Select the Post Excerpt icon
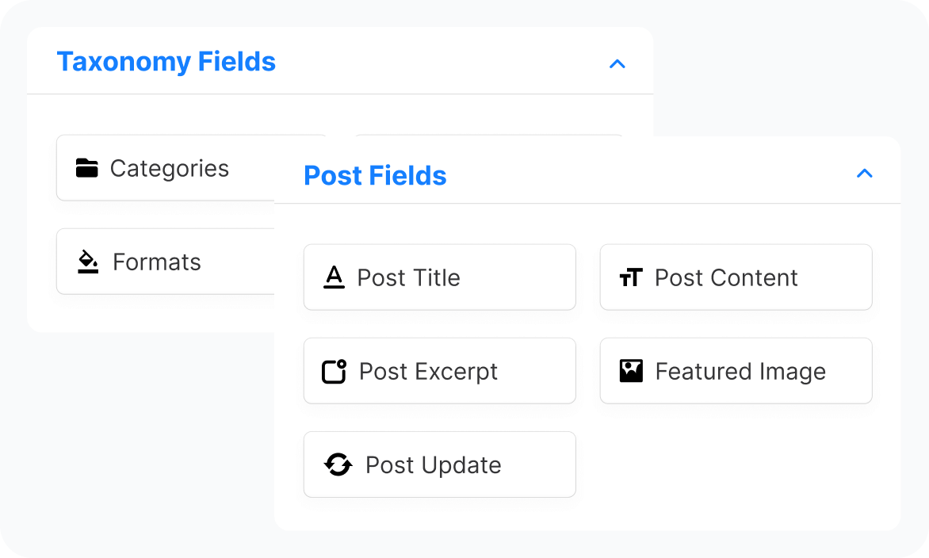The height and width of the screenshot is (558, 929). (x=335, y=371)
